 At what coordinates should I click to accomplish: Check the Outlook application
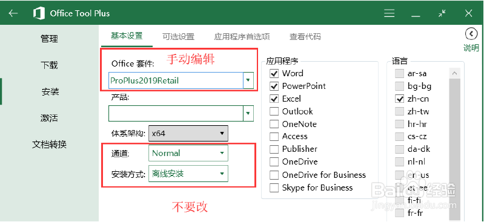274,111
